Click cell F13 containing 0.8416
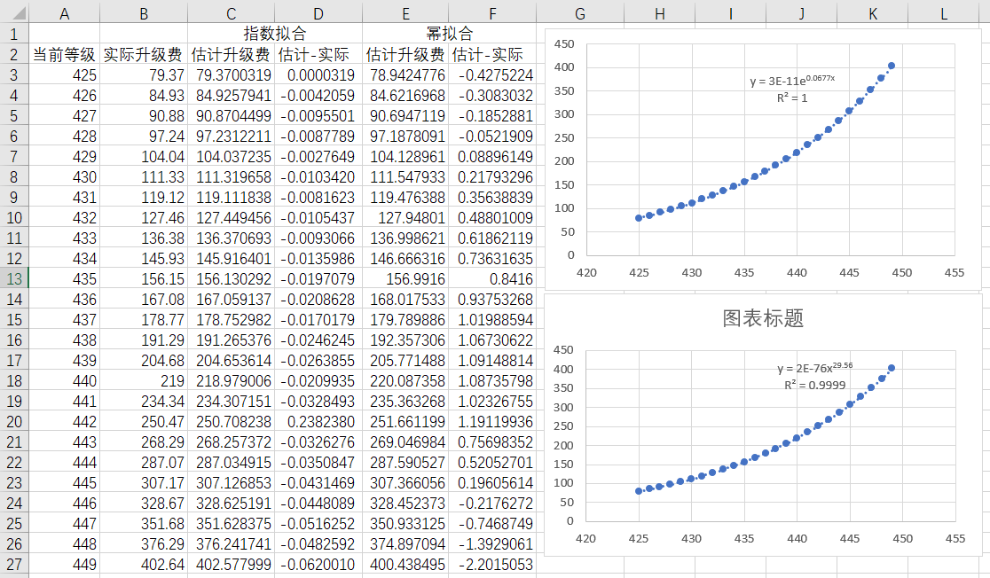Image resolution: width=990 pixels, height=578 pixels. (x=492, y=278)
